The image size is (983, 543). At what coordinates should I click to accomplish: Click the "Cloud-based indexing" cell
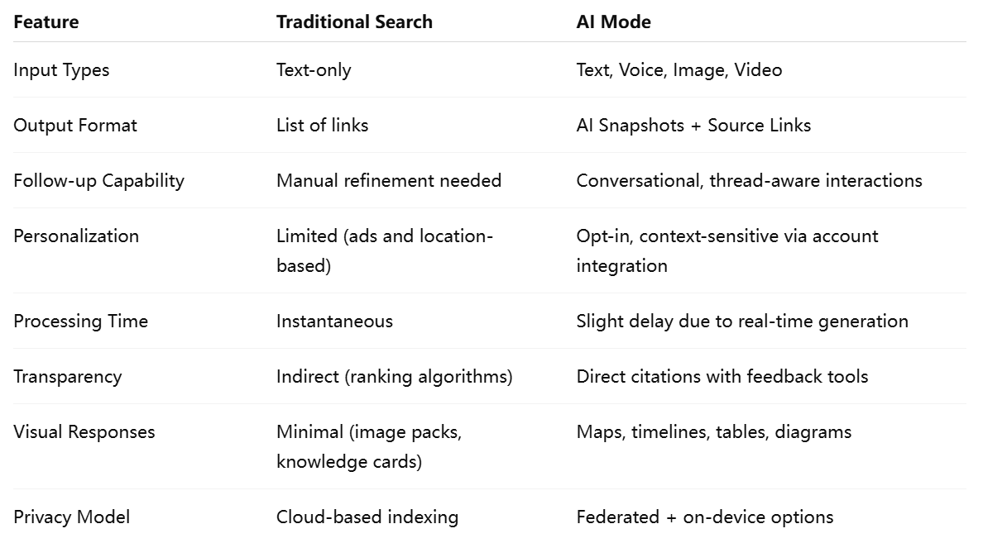pyautogui.click(x=367, y=517)
